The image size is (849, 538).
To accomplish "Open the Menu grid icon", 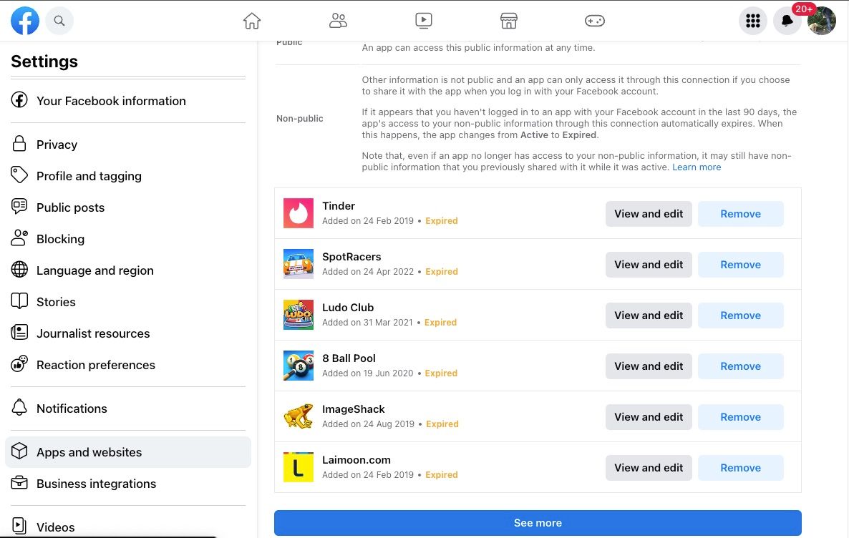I will pyautogui.click(x=753, y=21).
